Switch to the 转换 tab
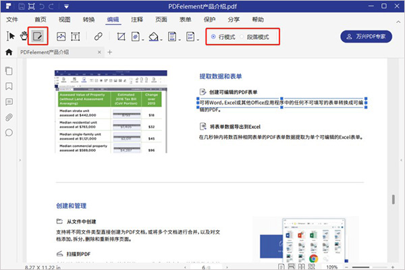 pos(88,20)
